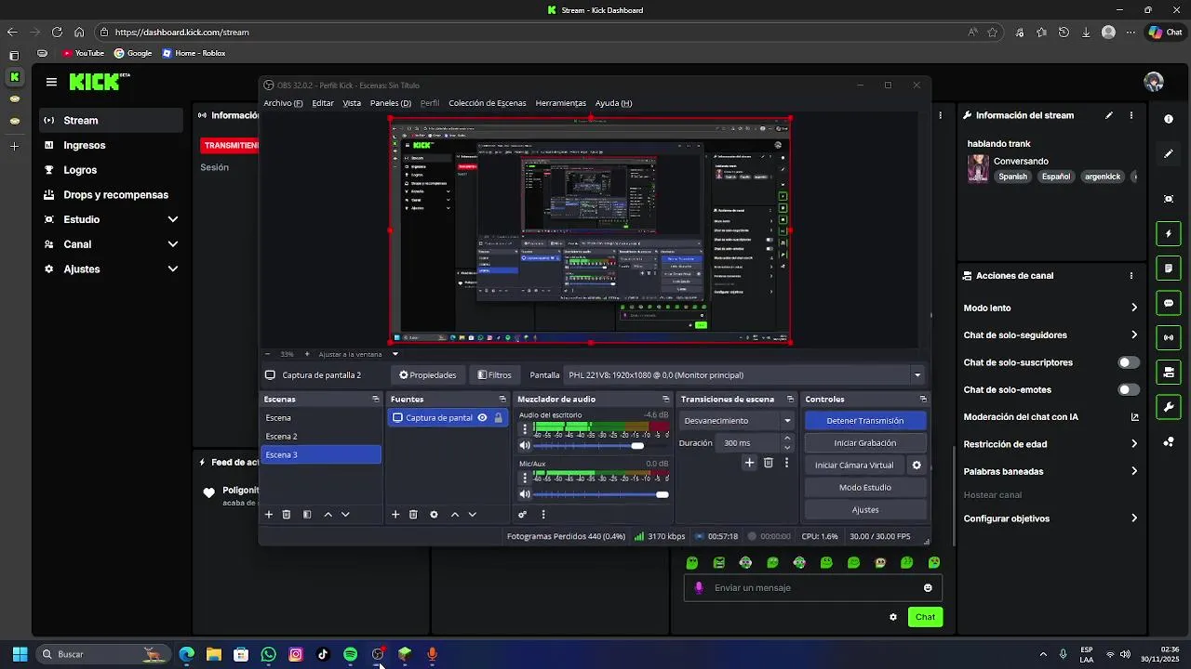The image size is (1191, 669).
Task: Open virtual camera settings gear
Action: (x=917, y=466)
